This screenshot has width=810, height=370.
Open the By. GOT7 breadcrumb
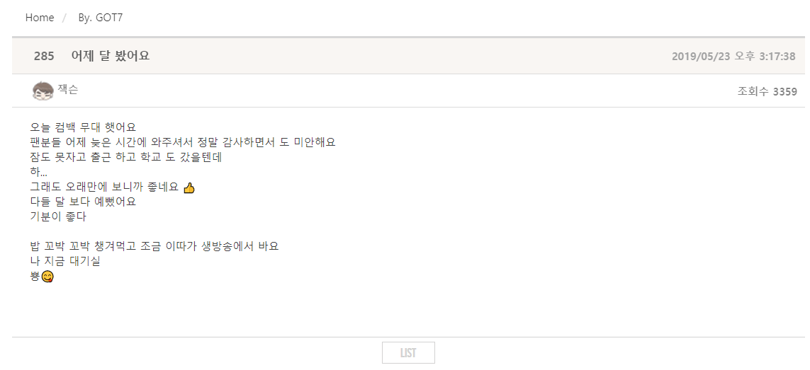tap(100, 18)
